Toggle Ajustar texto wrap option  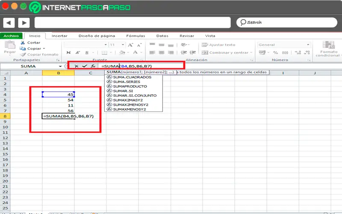(x=218, y=45)
